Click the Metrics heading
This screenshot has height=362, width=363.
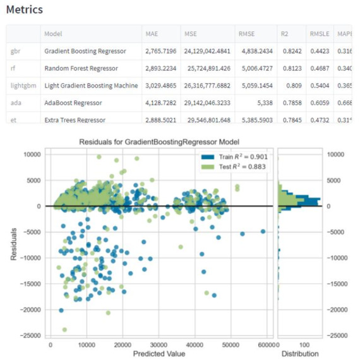[x=25, y=9]
